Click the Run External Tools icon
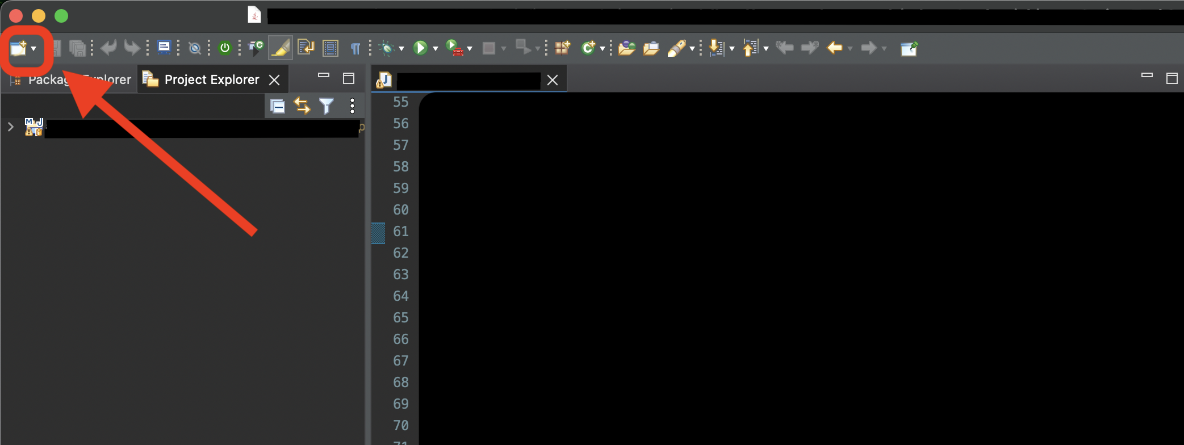 (455, 48)
